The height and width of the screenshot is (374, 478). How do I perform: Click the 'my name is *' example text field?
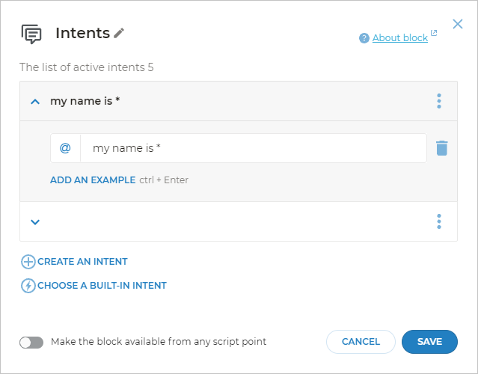pyautogui.click(x=253, y=148)
